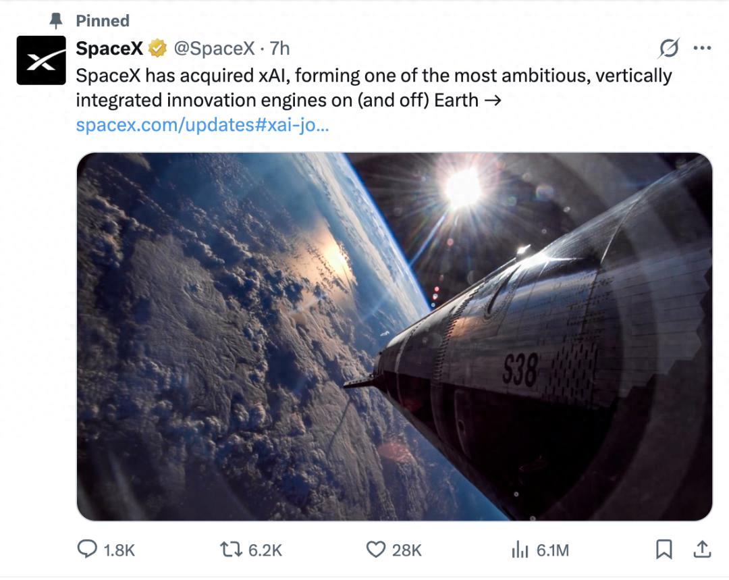Screen dimensions: 729x580
Task: Open the spacex.com/updates link
Action: [202, 126]
